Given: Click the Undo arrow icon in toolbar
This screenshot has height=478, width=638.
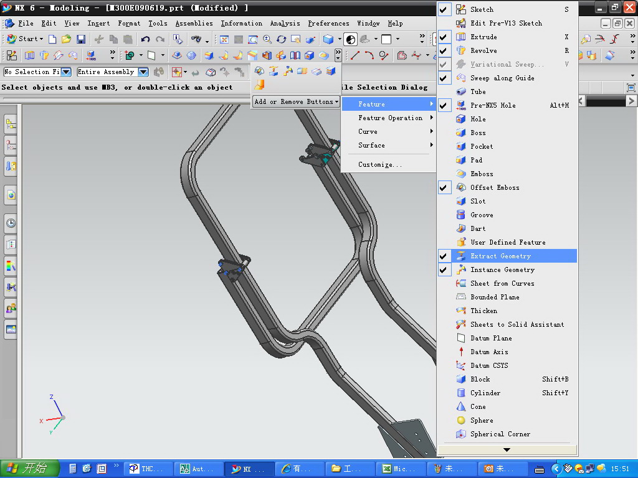Looking at the screenshot, I should tap(145, 39).
